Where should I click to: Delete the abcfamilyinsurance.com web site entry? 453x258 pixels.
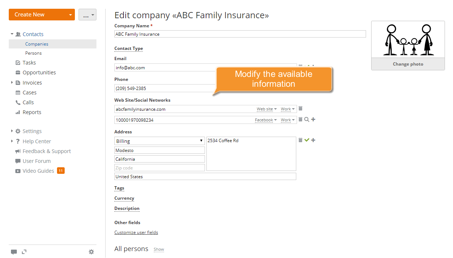300,109
